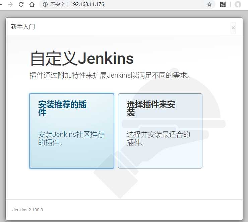
Task: Click the 自定义Jenkins heading
Action: point(82,59)
